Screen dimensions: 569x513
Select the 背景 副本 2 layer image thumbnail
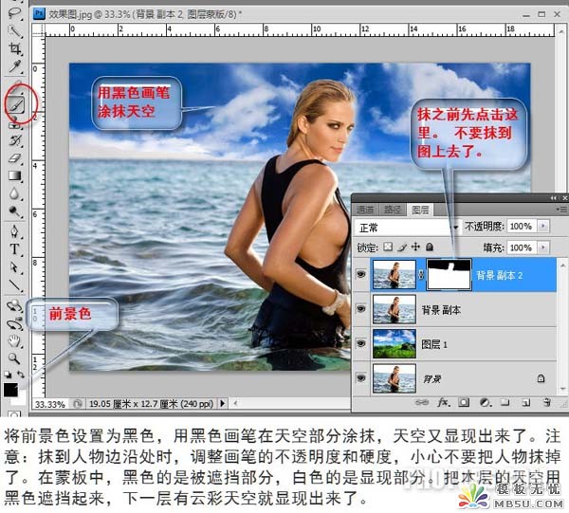(x=395, y=274)
